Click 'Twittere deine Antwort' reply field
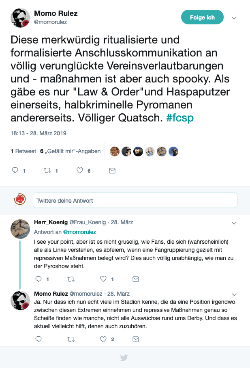Screen dimensions: 250x368 pos(135,201)
